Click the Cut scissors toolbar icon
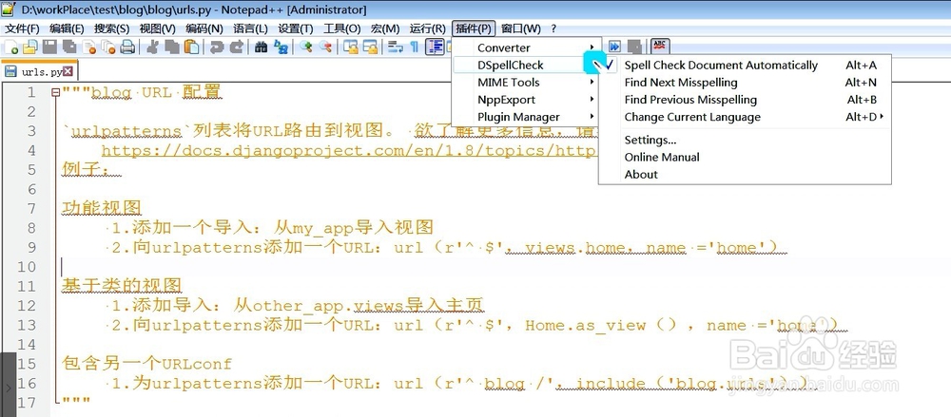This screenshot has width=951, height=417. coord(153,47)
